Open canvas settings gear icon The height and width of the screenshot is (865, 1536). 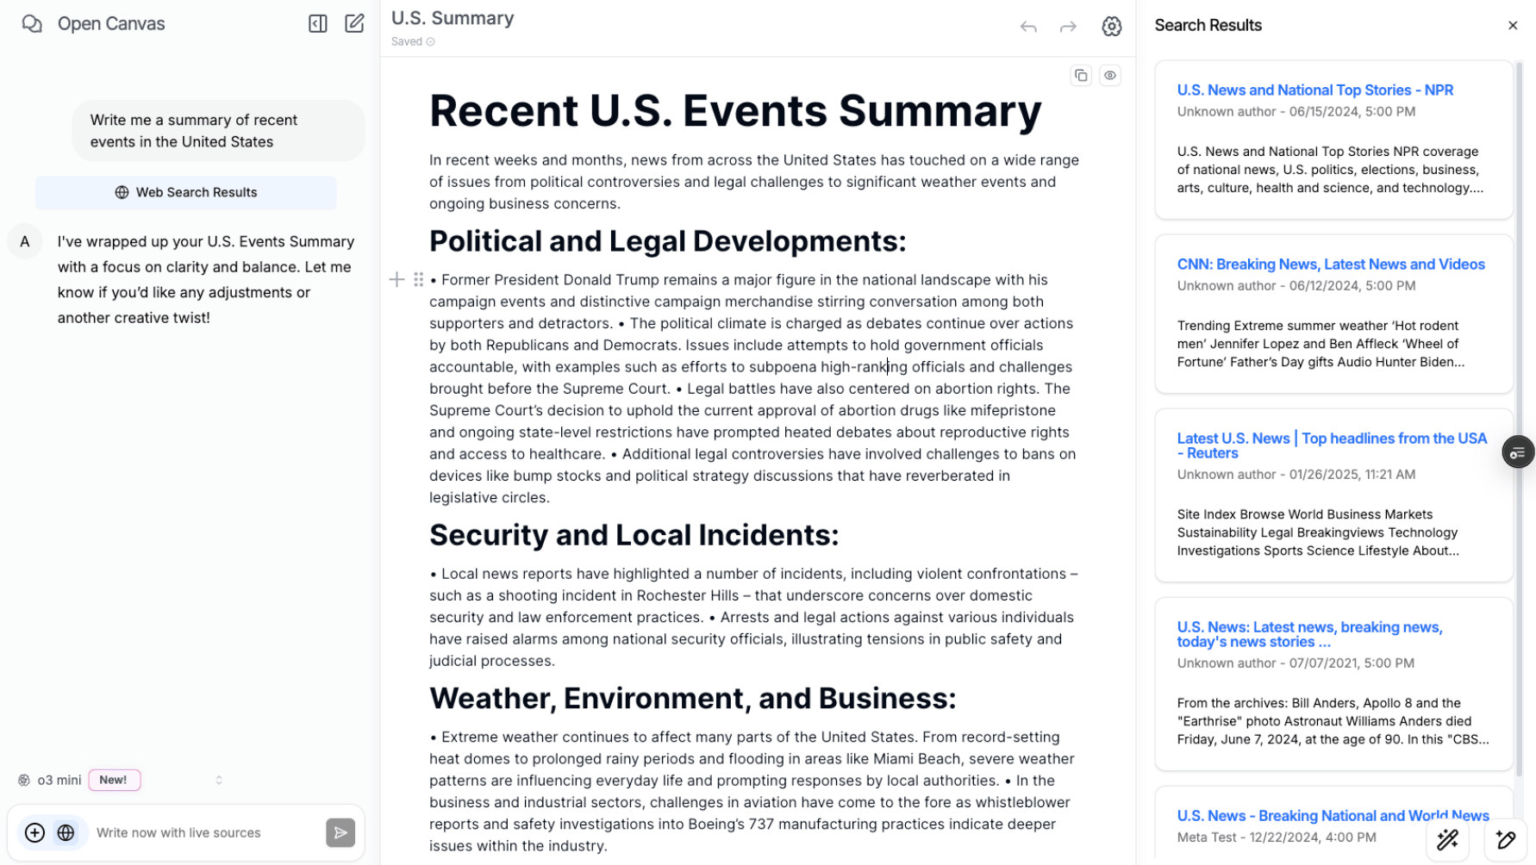(1112, 27)
